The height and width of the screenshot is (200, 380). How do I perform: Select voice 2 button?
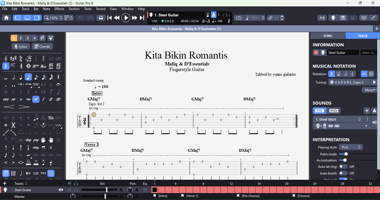pyautogui.click(x=21, y=38)
